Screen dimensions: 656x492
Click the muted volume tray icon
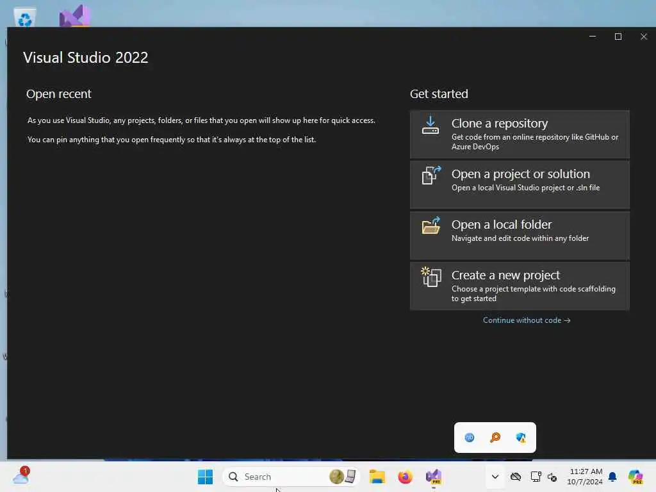[x=552, y=477]
